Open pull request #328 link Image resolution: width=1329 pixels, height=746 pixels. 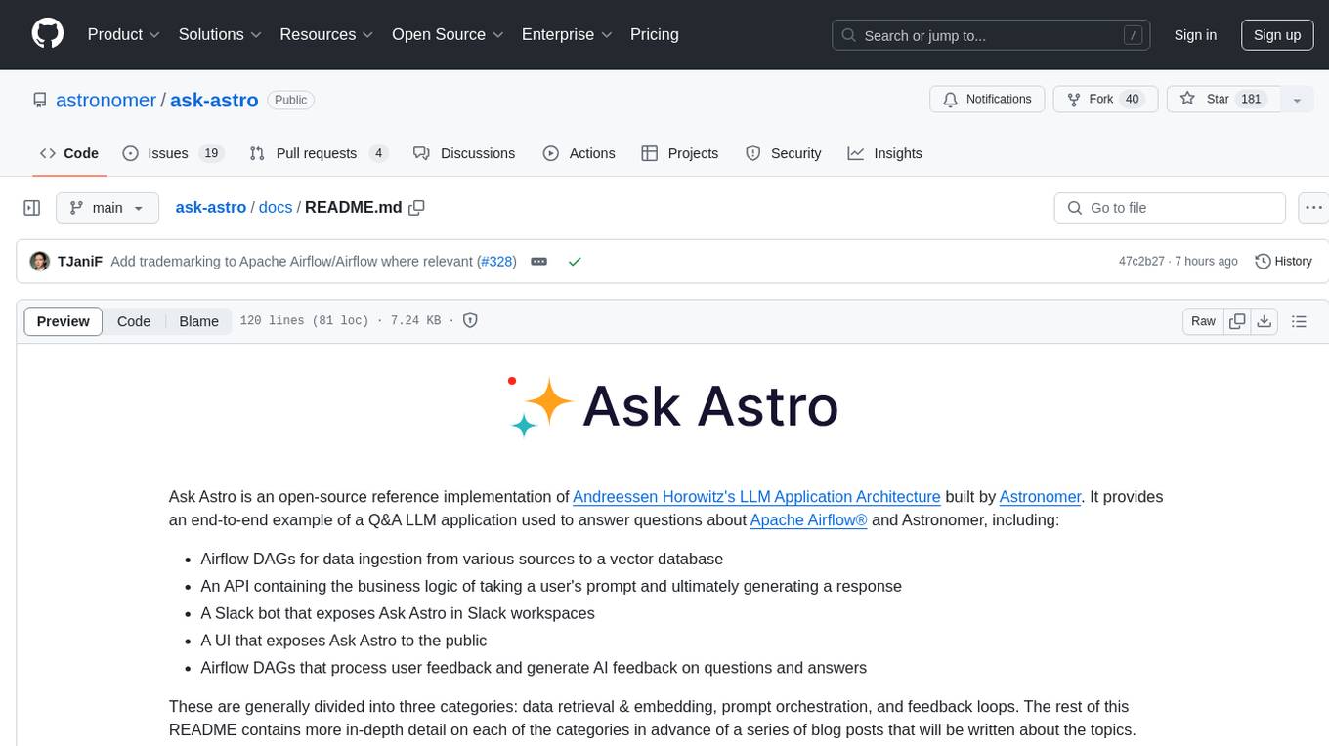pyautogui.click(x=497, y=262)
